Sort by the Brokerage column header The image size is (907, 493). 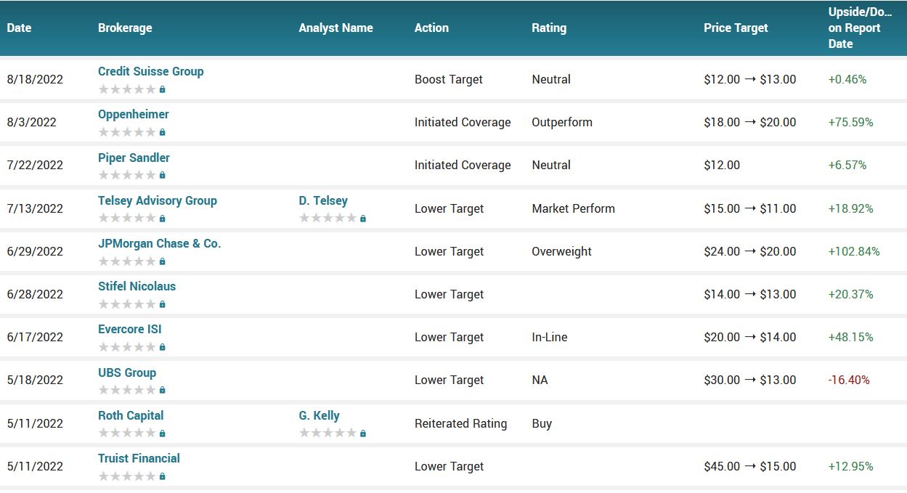coord(125,28)
